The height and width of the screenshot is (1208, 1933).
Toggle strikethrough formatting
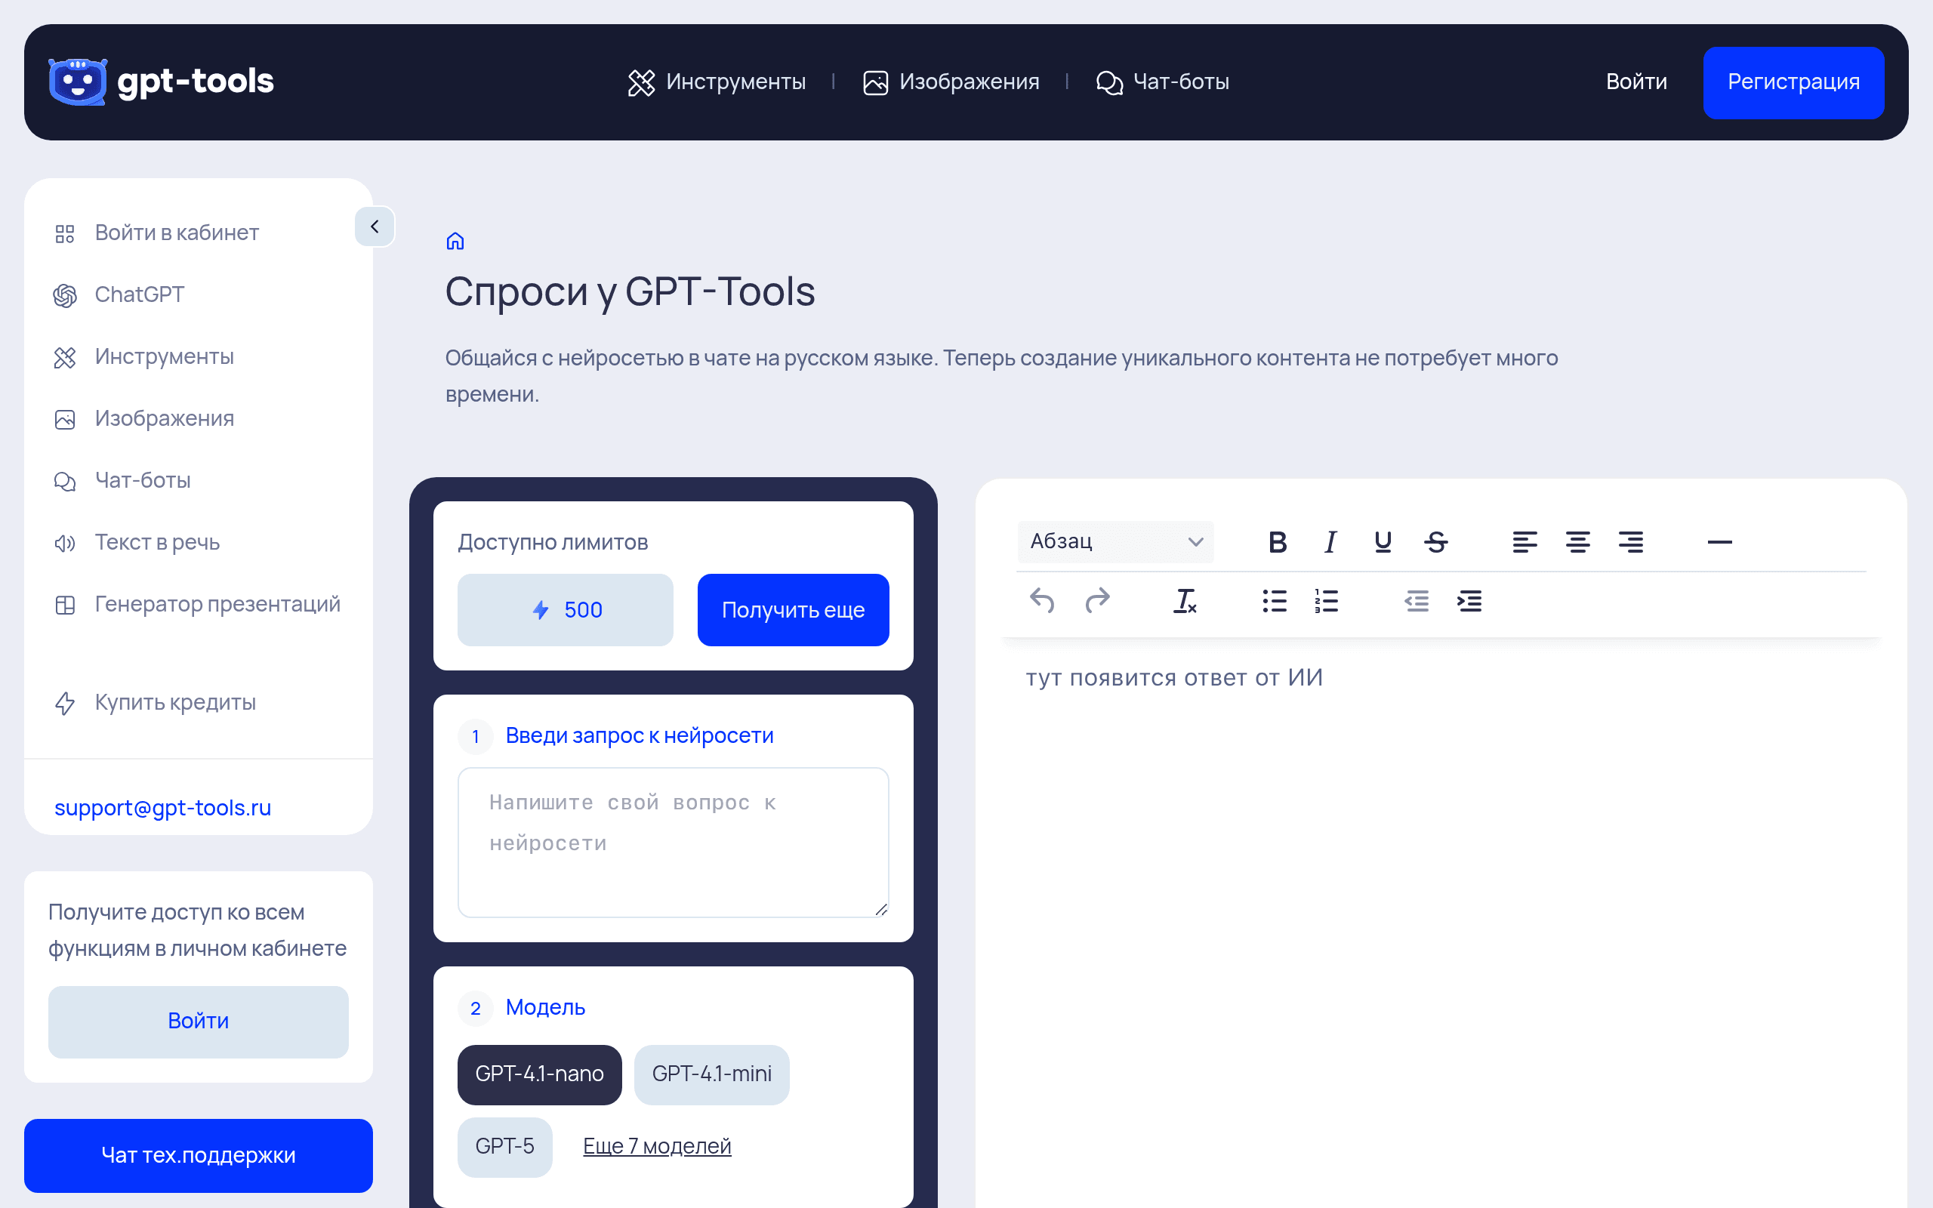(1435, 543)
